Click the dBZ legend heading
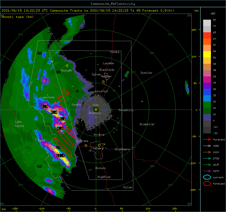Image resolution: width=226 pixels, height=212 pixels. tap(213, 13)
